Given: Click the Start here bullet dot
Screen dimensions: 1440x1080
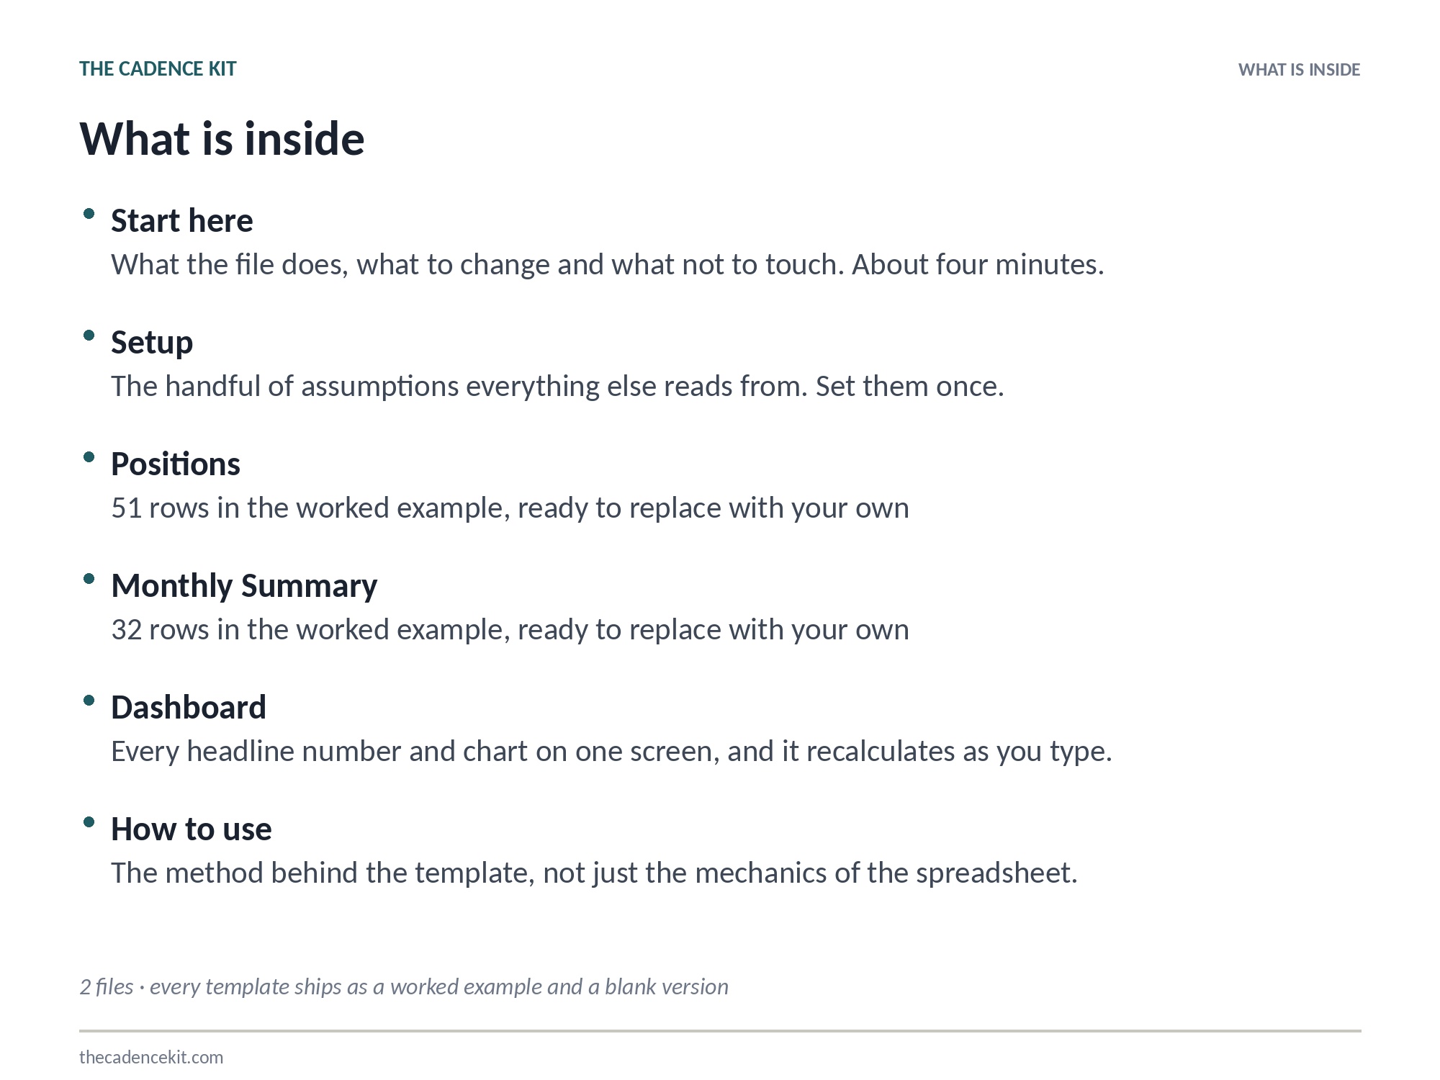Looking at the screenshot, I should 89,214.
